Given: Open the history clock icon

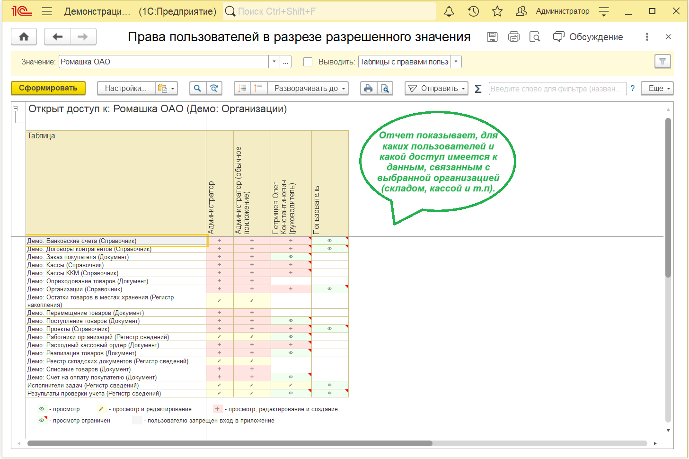Looking at the screenshot, I should (473, 11).
